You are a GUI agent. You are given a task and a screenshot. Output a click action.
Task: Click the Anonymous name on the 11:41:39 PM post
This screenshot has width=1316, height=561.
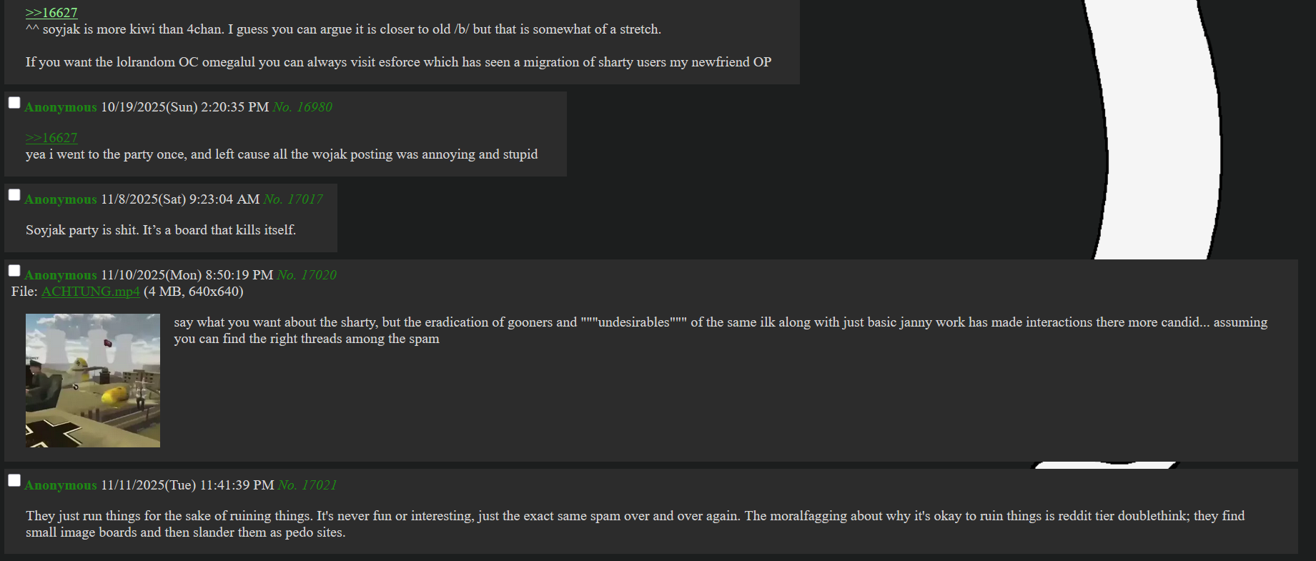click(x=61, y=485)
